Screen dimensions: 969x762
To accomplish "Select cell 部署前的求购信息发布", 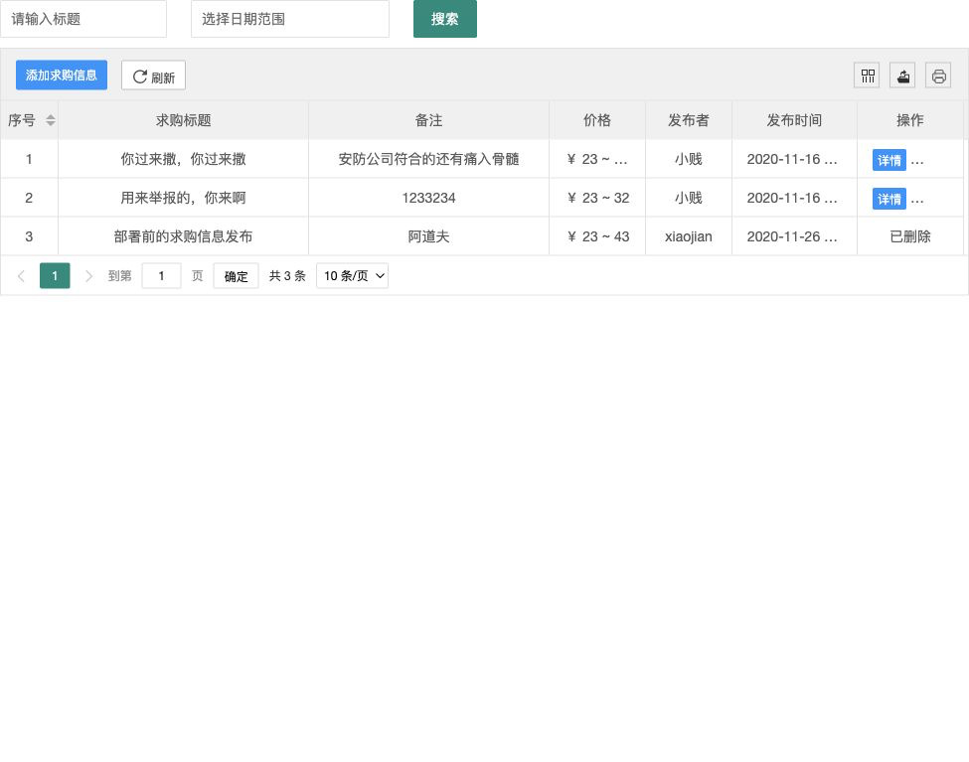I will tap(184, 236).
